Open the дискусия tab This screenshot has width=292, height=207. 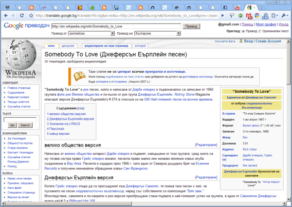[x=68, y=46]
